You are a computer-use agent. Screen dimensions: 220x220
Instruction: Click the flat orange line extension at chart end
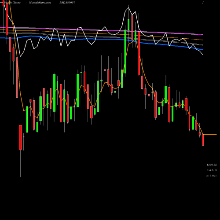pyautogui.click(x=210, y=134)
